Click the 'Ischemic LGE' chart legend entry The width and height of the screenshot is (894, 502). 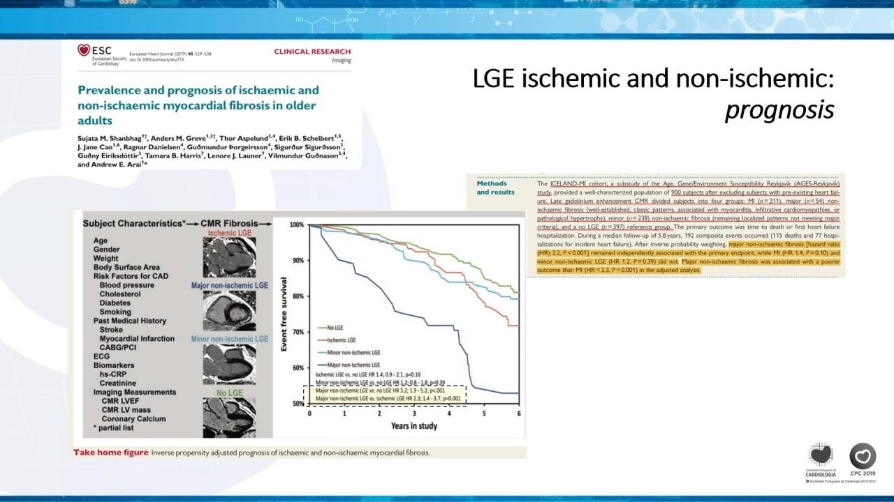(x=336, y=340)
